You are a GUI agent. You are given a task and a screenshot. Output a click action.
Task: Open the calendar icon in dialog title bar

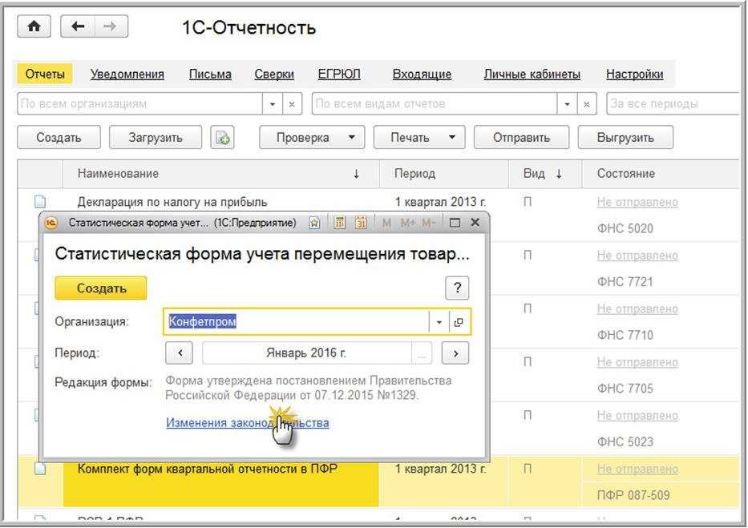pyautogui.click(x=360, y=223)
